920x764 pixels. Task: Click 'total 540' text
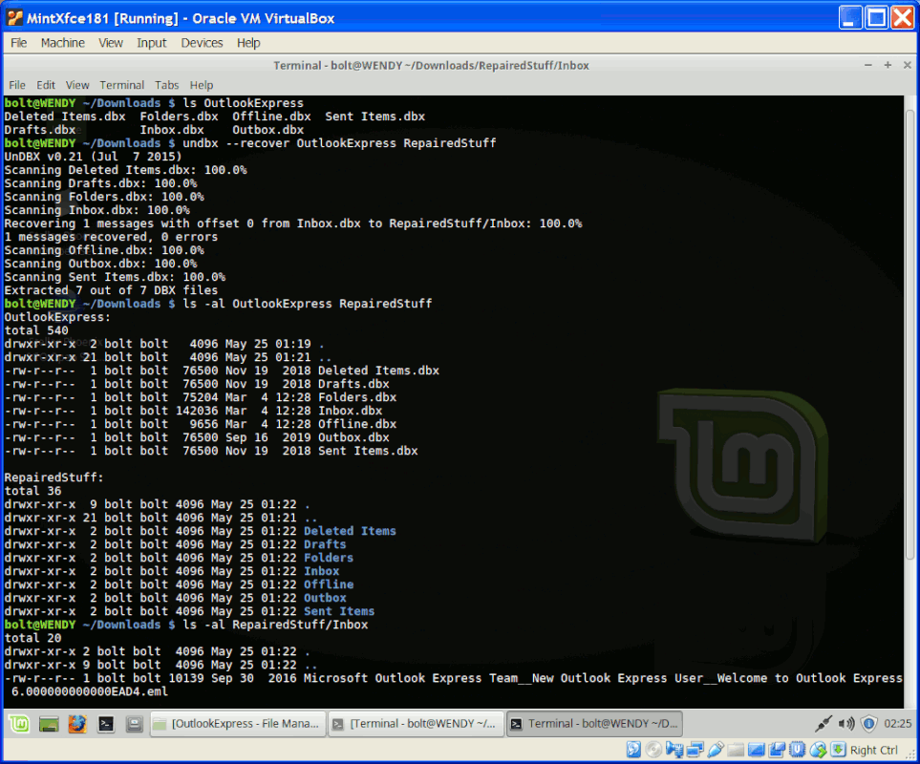pos(35,330)
